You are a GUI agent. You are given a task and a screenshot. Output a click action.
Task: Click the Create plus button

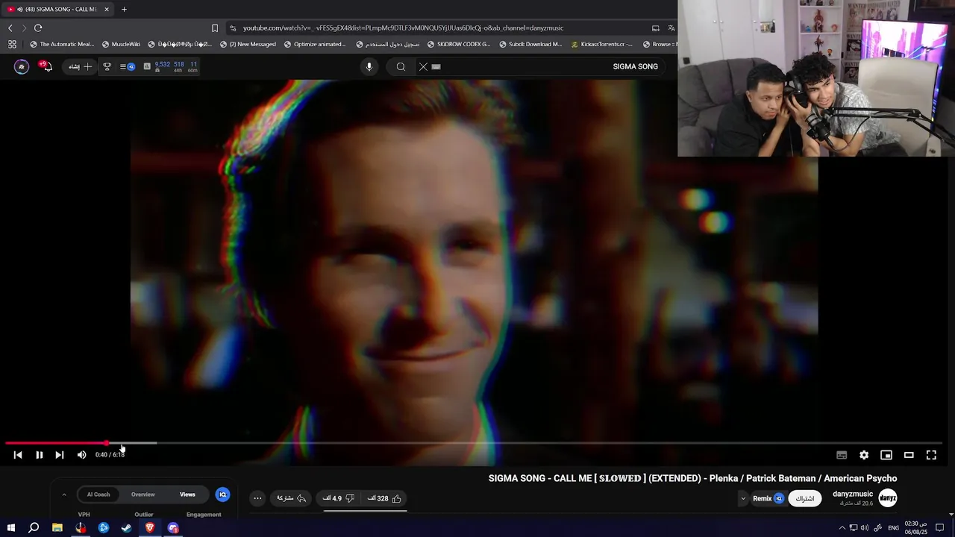(x=81, y=66)
